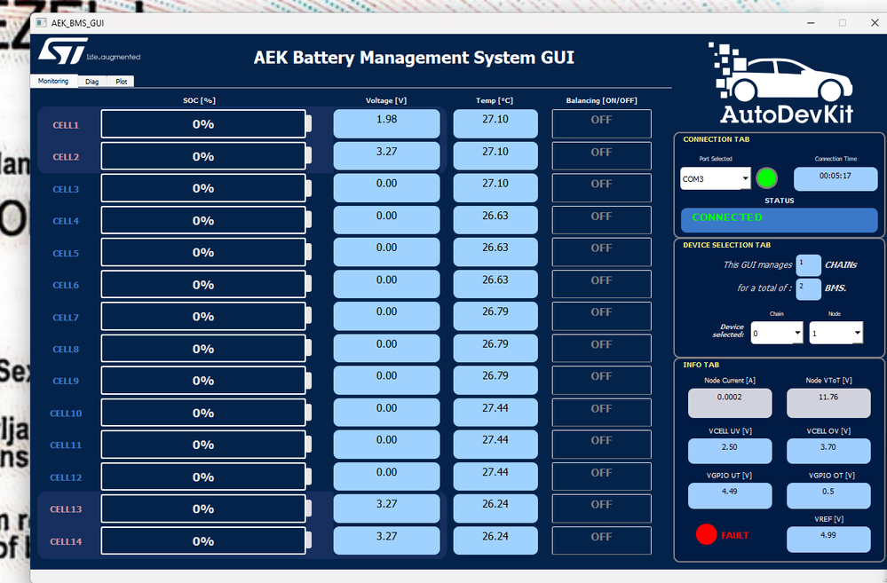Click CELL2 voltage 3.27
This screenshot has height=583, width=887.
(386, 156)
